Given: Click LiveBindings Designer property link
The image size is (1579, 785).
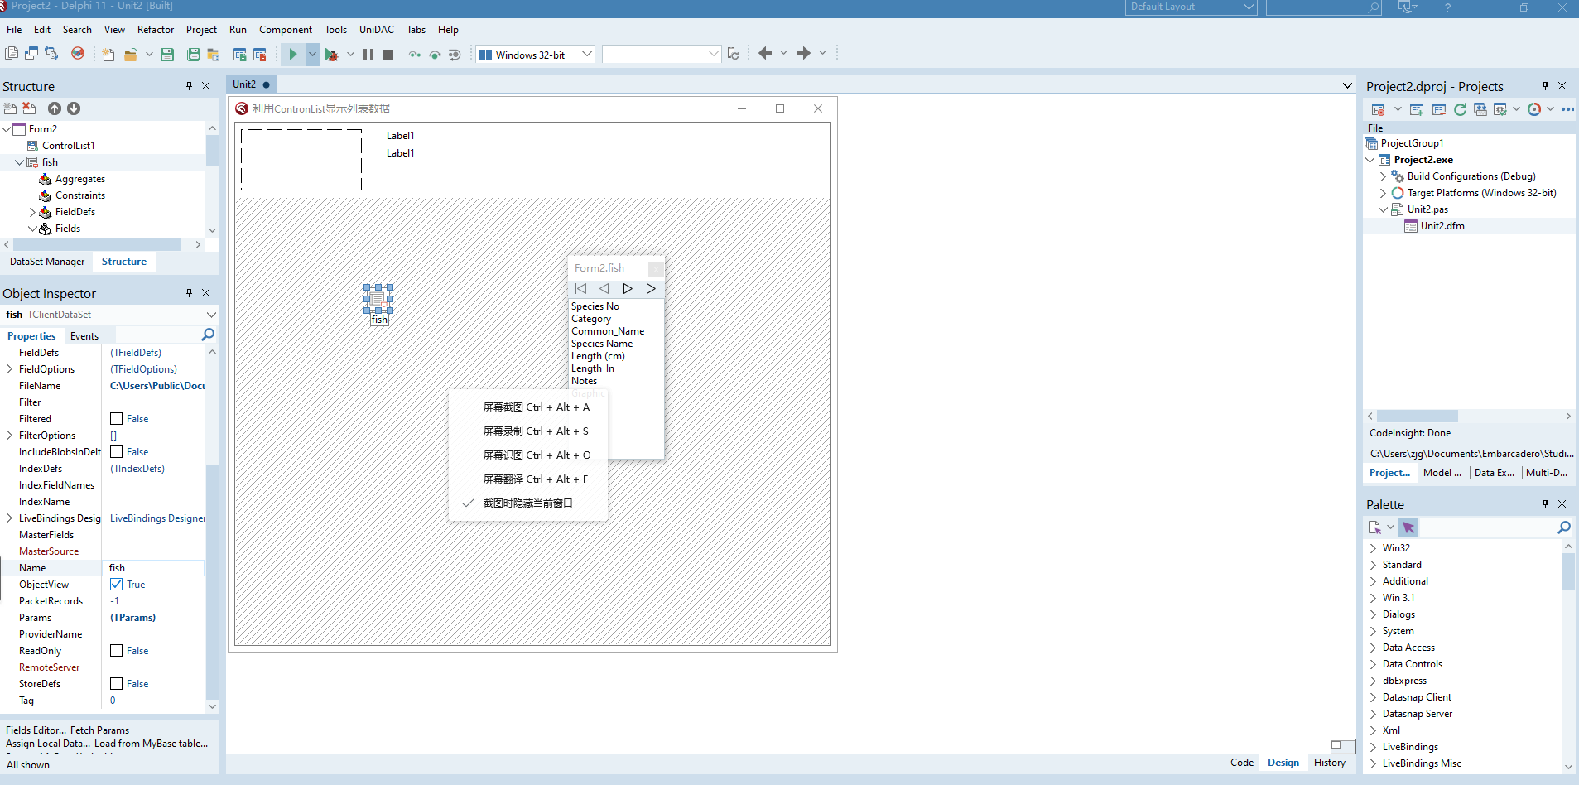Looking at the screenshot, I should 157,518.
